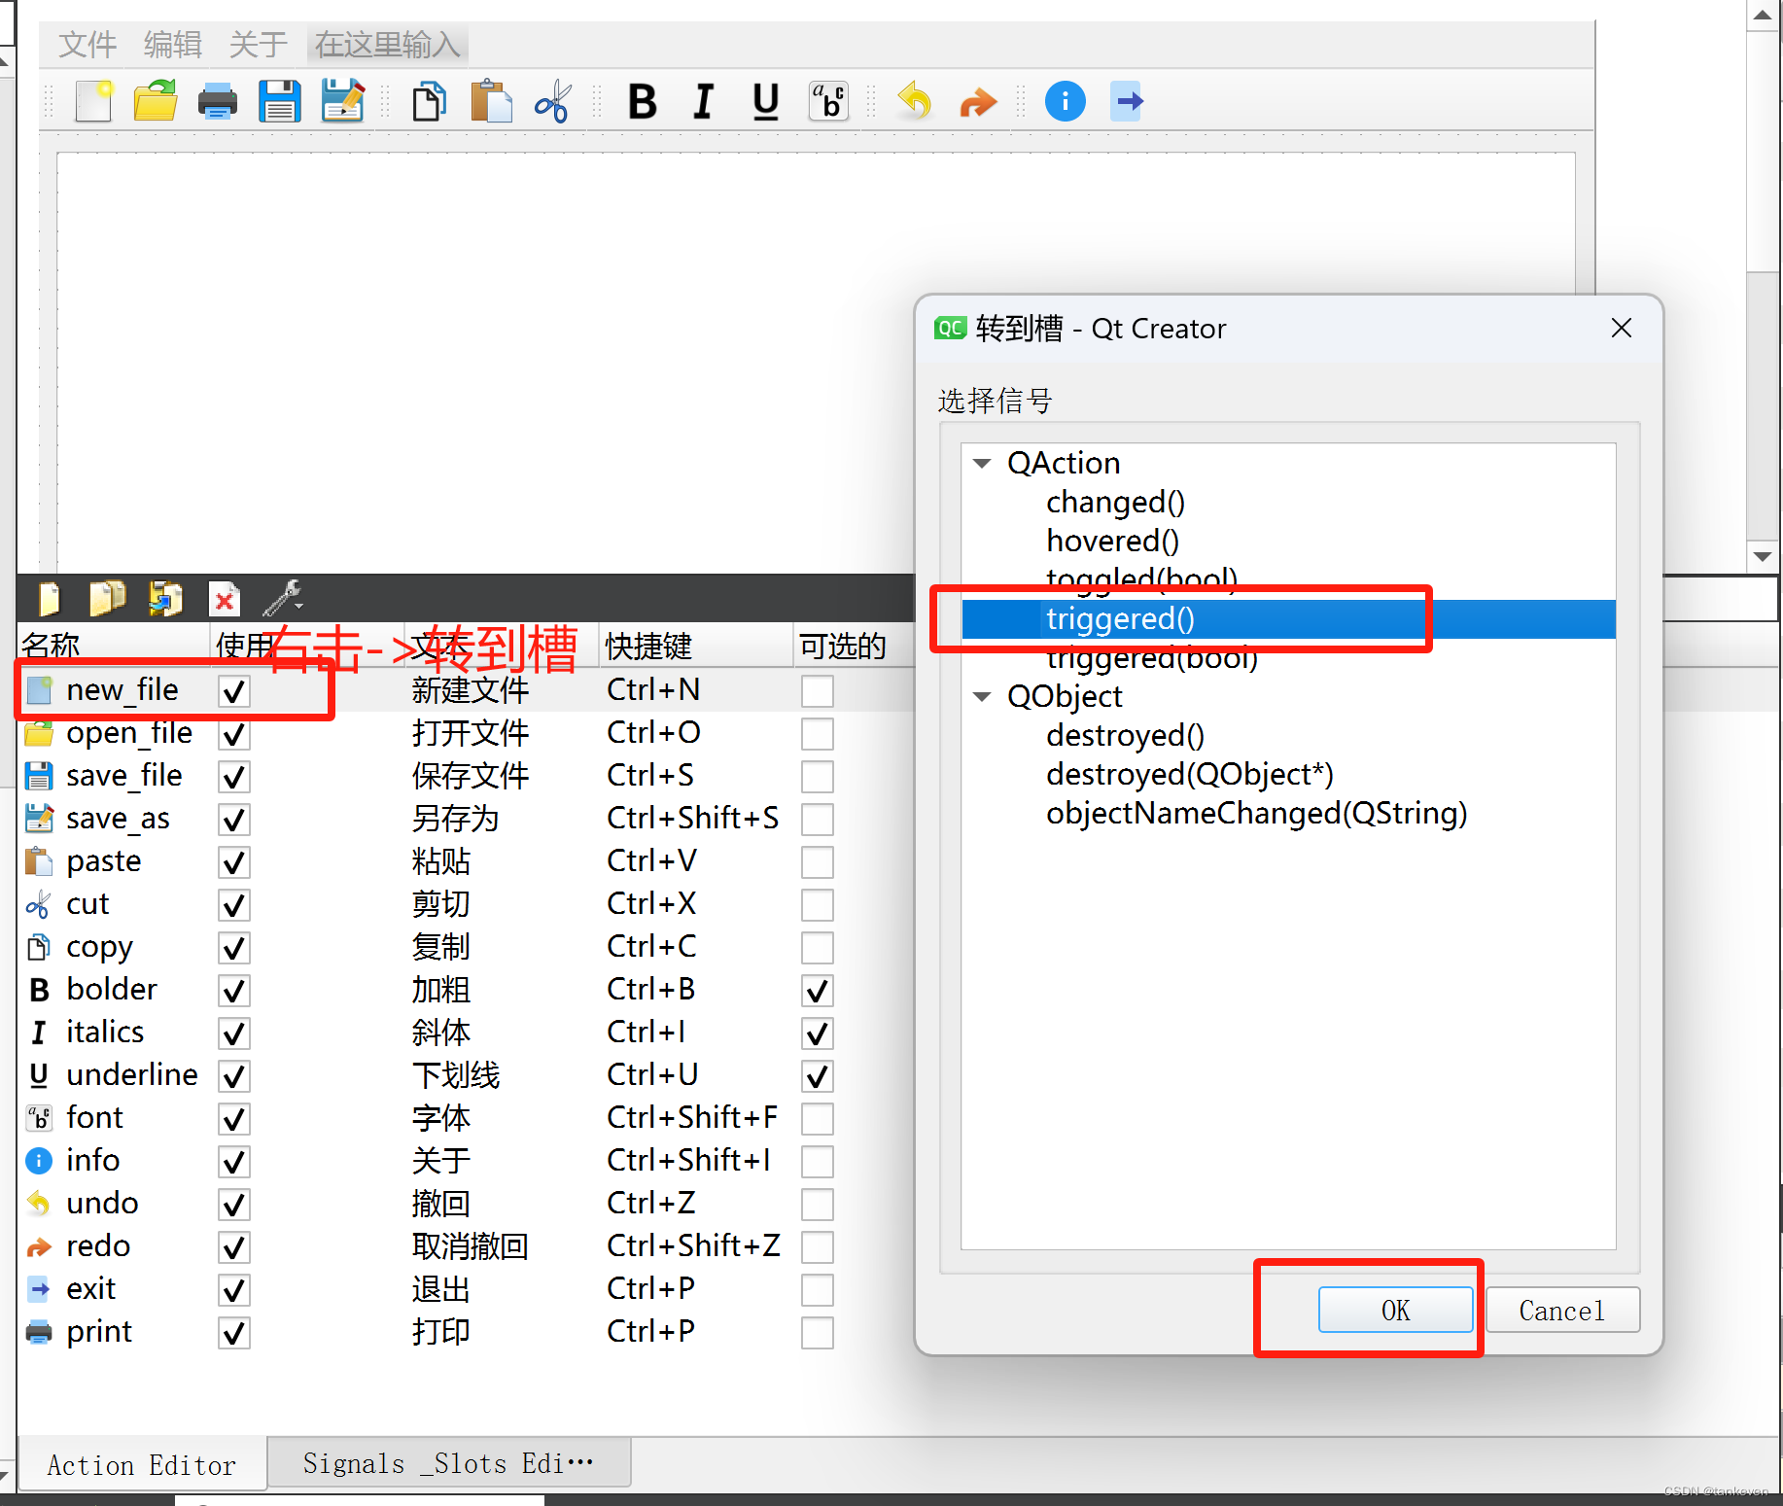
Task: Click the Open File folder icon
Action: tap(155, 100)
